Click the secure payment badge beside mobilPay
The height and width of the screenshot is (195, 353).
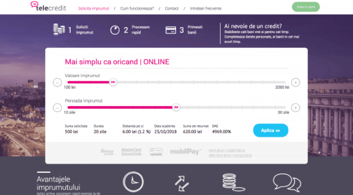click(x=156, y=152)
